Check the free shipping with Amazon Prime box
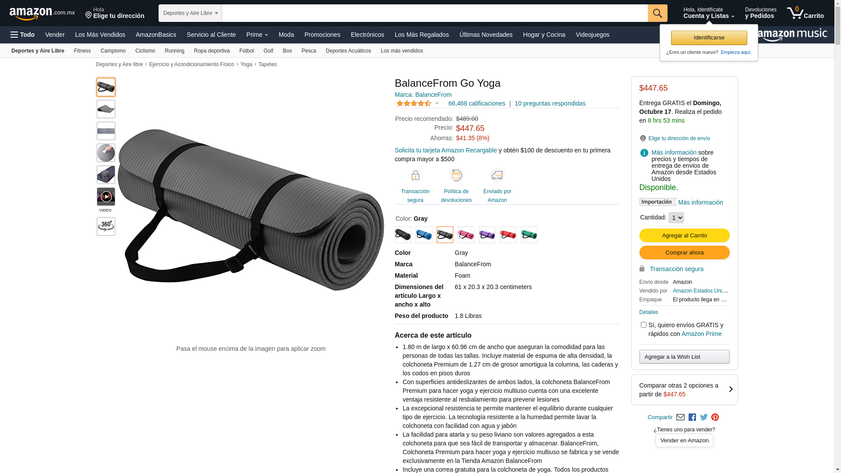Image resolution: width=841 pixels, height=473 pixels. point(643,325)
